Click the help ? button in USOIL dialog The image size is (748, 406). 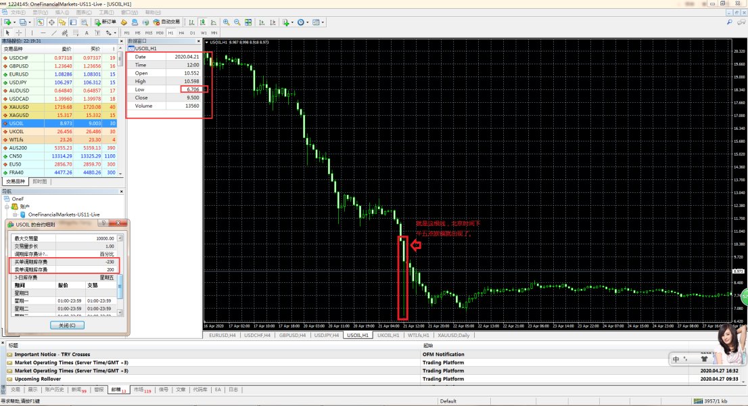tap(103, 223)
